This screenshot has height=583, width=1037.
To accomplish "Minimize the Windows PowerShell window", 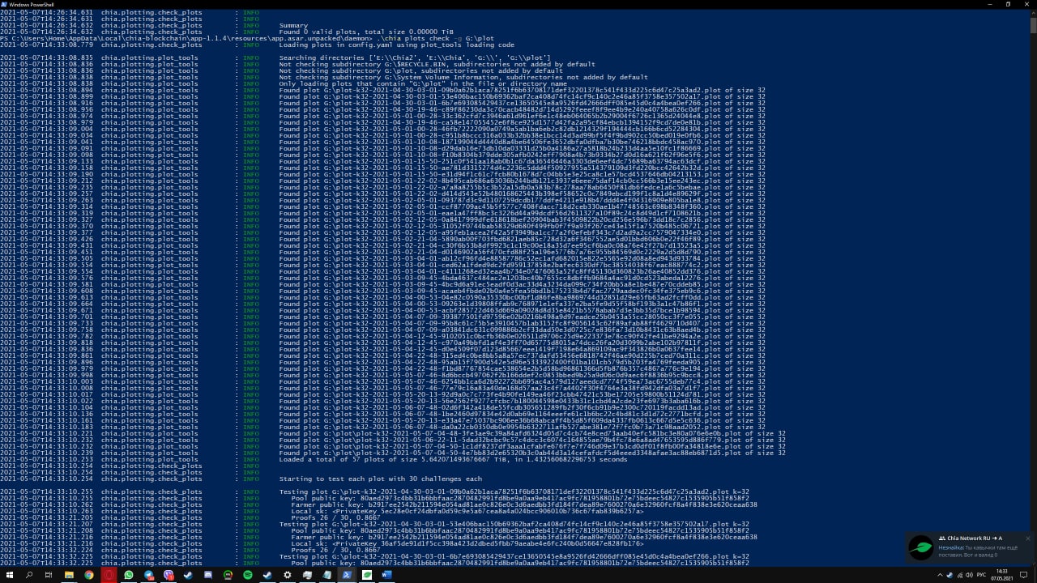I will point(990,4).
